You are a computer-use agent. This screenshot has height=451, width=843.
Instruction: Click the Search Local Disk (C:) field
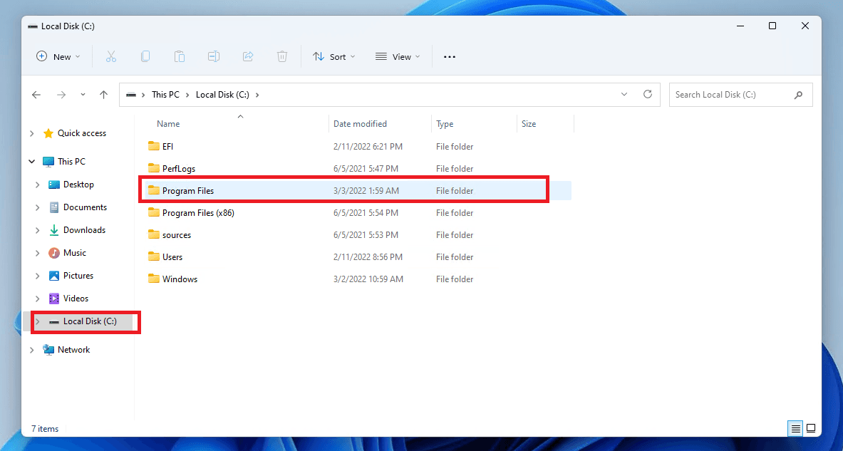[741, 95]
